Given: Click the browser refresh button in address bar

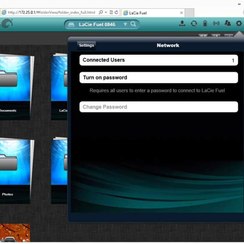Looking at the screenshot, I should pyautogui.click(x=116, y=12).
